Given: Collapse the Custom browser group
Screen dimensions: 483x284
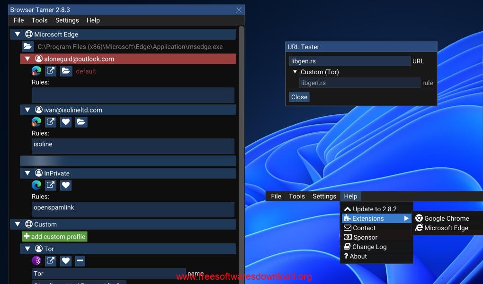Looking at the screenshot, I should [x=18, y=224].
